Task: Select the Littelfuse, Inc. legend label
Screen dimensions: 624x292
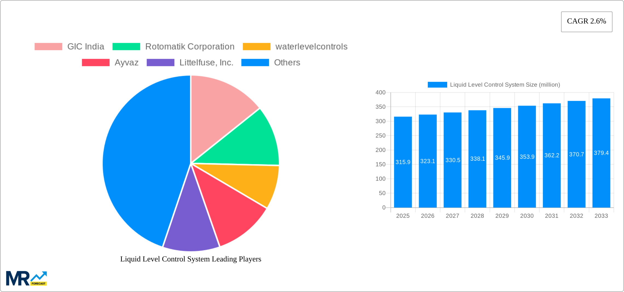Action: point(206,62)
